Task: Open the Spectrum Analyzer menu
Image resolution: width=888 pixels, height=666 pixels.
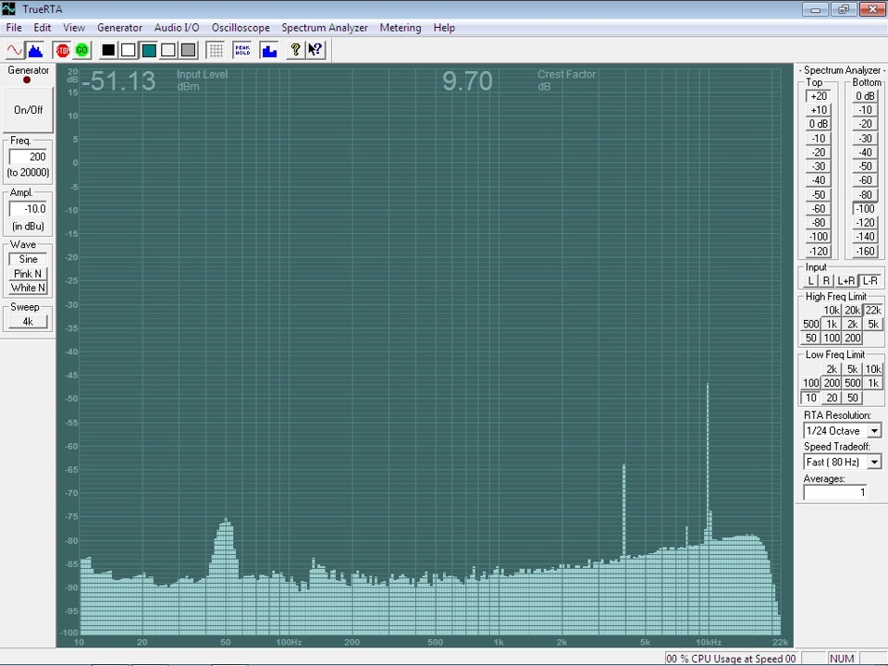Action: (x=325, y=28)
